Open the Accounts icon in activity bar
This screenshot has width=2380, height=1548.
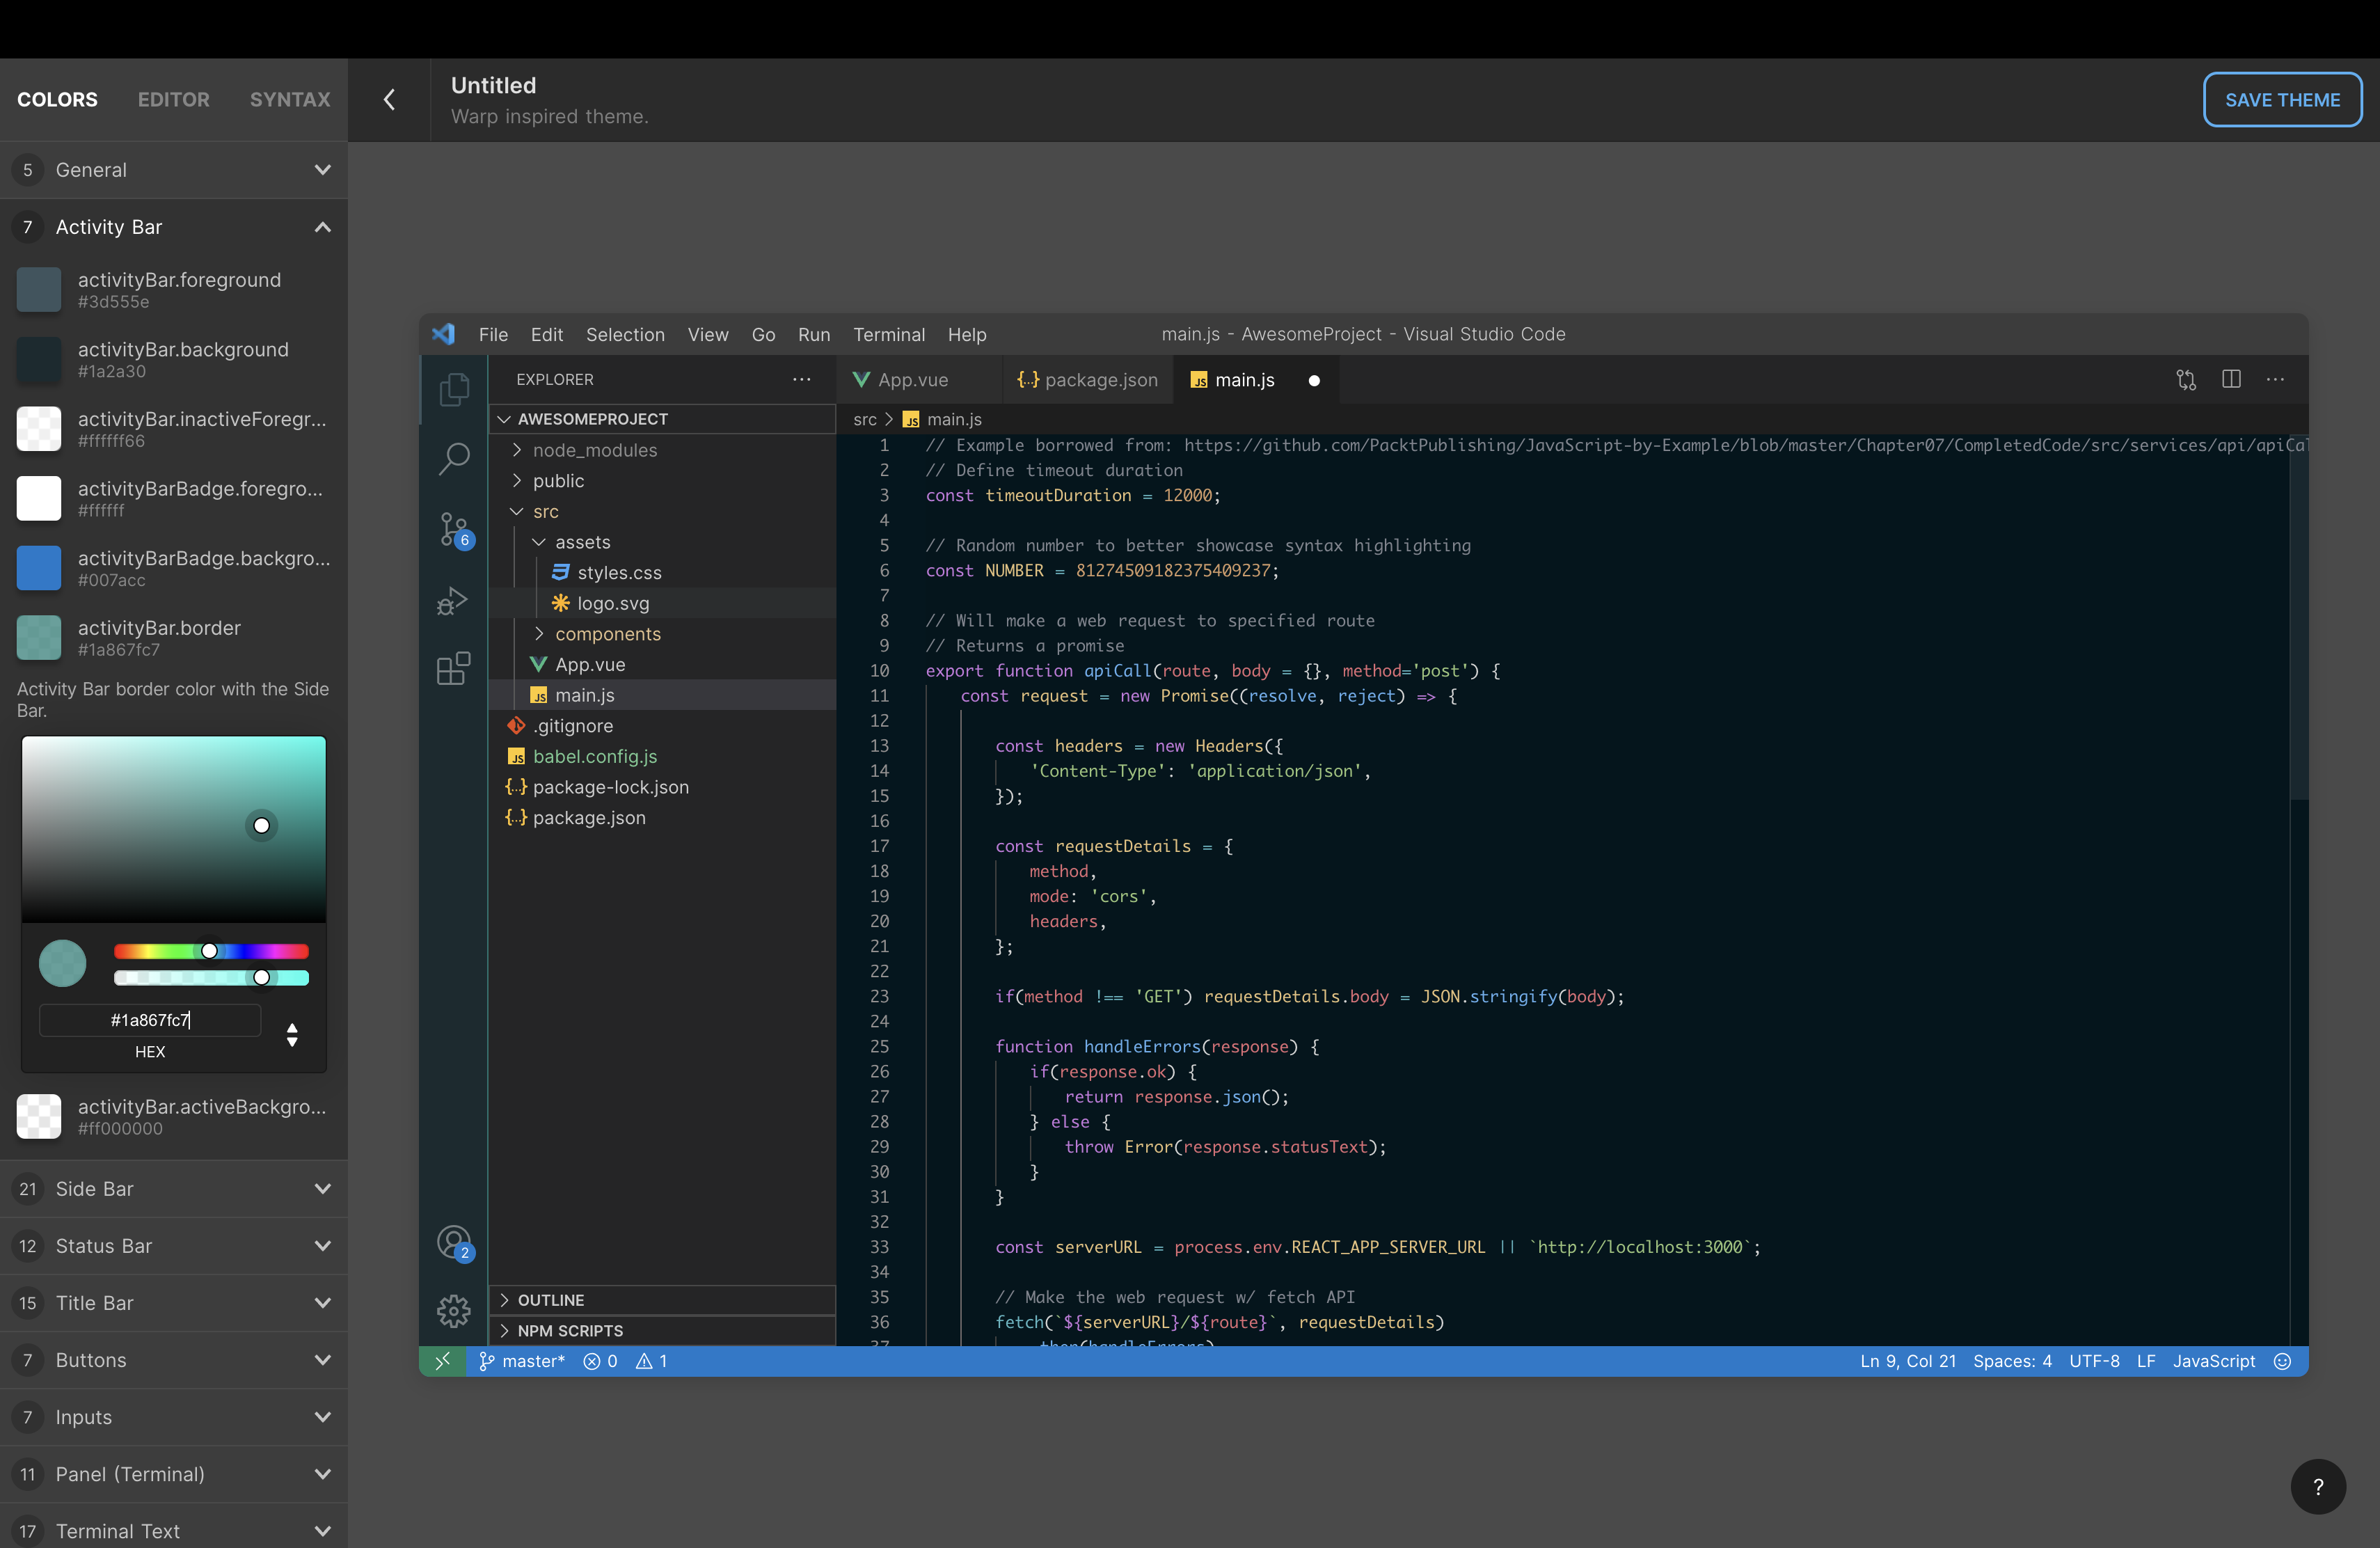(x=454, y=1242)
